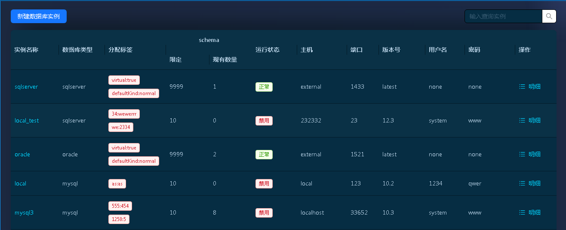566x230 pixels.
Task: Click the 主机 column header
Action: (x=307, y=50)
